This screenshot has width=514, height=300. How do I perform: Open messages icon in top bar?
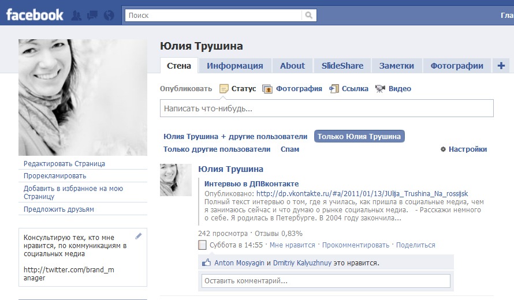coord(92,16)
